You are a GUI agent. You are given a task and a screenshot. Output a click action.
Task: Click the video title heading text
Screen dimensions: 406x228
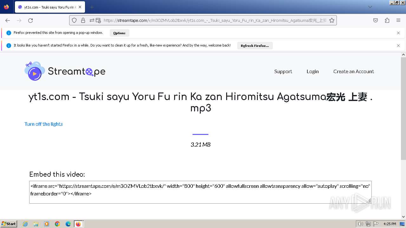coord(200,102)
